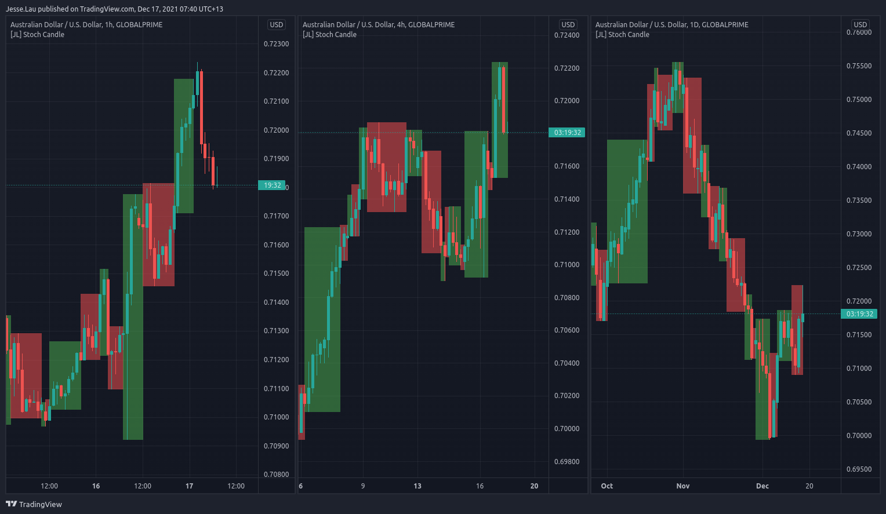Click the 03:19:32 countdown price tag on the 4h chart
The image size is (886, 514).
pos(567,133)
